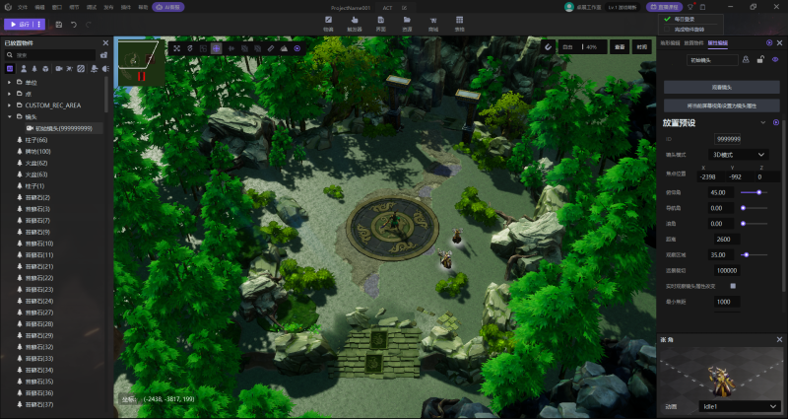Select the (100) tree item
This screenshot has width=788, height=419.
click(37, 152)
